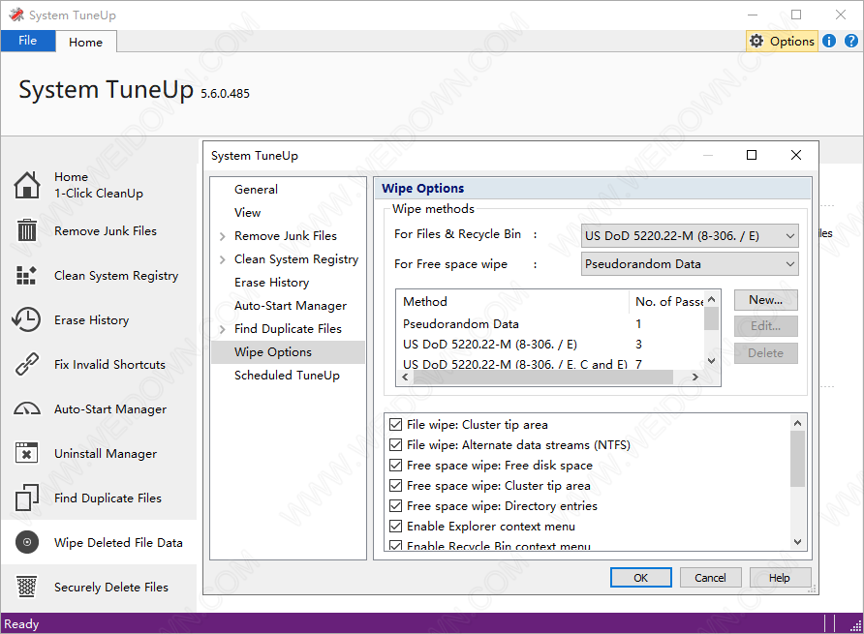Click scroll-down arrow of method list
Screen dimensions: 864x634
click(711, 361)
